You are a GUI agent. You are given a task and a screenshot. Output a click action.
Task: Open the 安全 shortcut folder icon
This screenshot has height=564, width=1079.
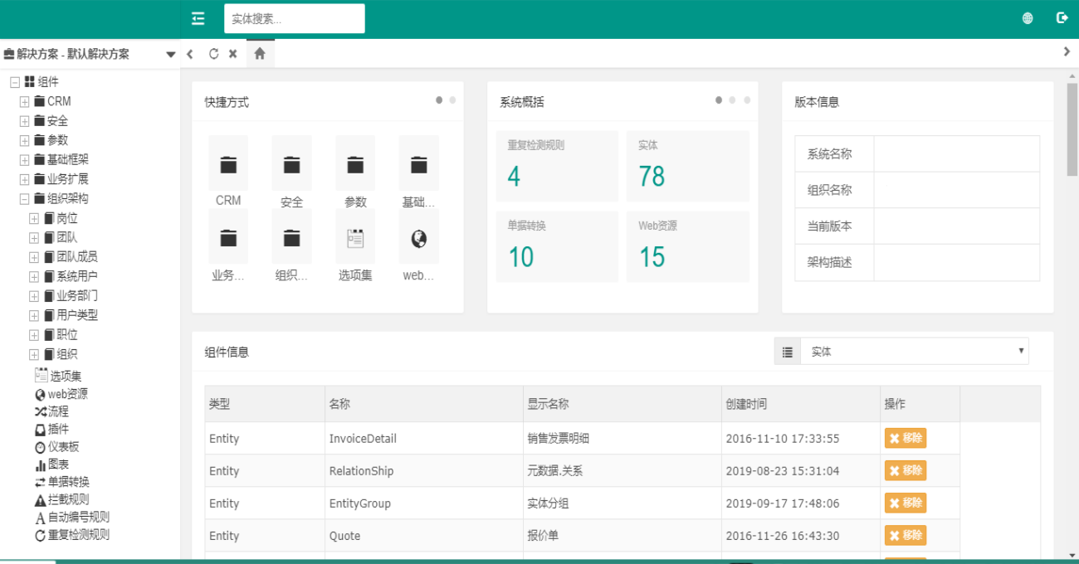291,164
